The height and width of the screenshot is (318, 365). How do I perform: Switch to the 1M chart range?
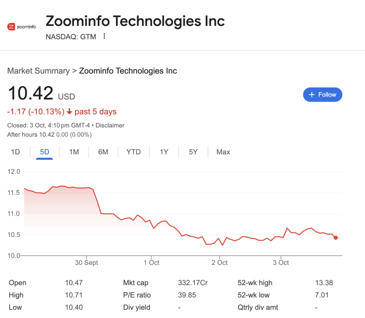pos(74,152)
